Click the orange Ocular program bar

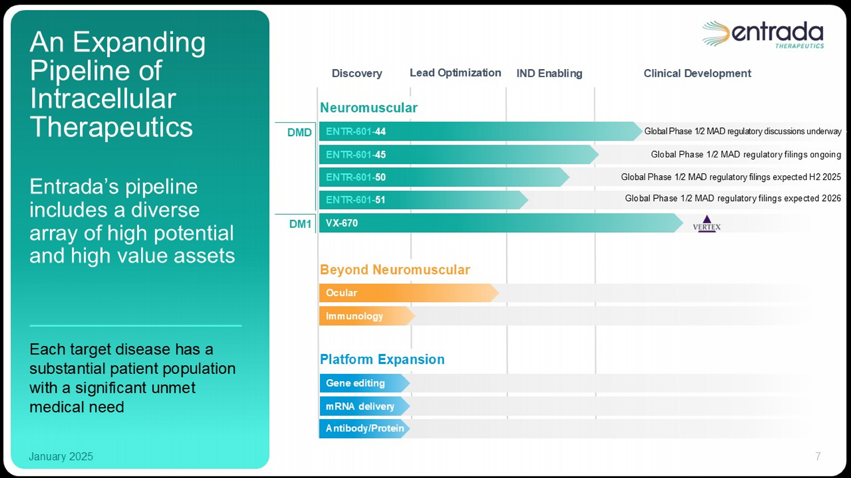click(x=408, y=293)
